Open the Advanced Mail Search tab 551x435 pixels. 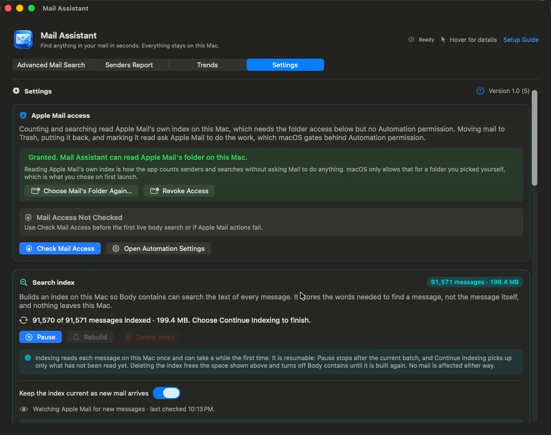[51, 65]
